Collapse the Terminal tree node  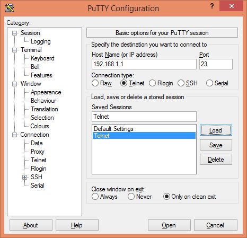pyautogui.click(x=14, y=50)
